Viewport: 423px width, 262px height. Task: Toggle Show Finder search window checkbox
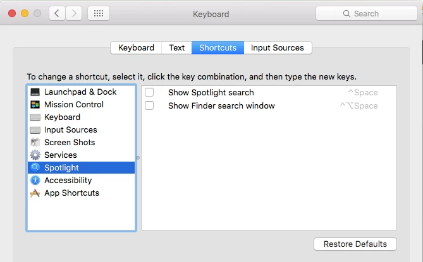coord(149,106)
